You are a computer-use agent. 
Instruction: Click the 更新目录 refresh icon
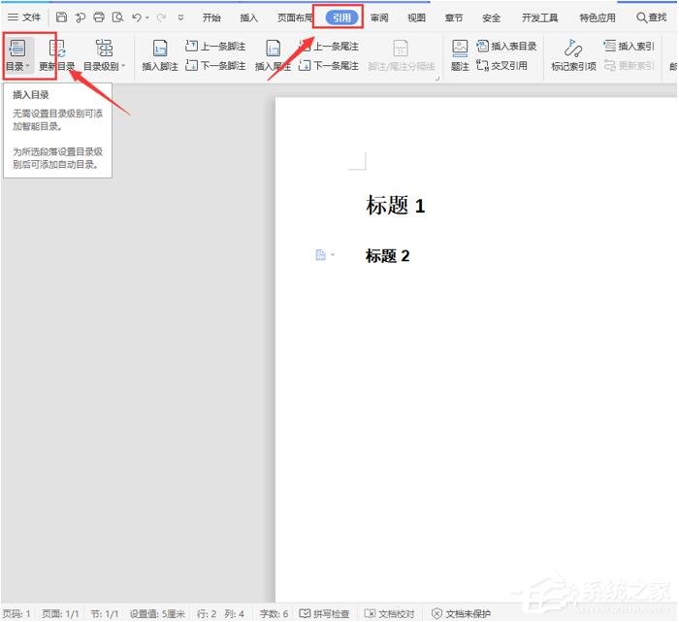click(57, 48)
